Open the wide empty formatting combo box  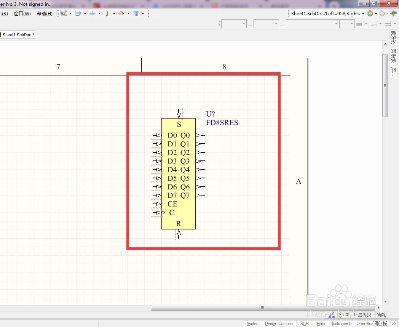(313, 24)
